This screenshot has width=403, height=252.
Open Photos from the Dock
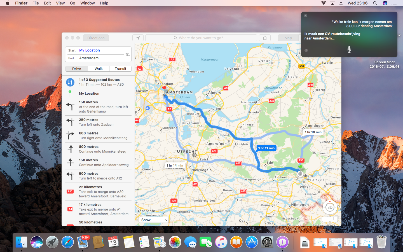click(x=175, y=242)
